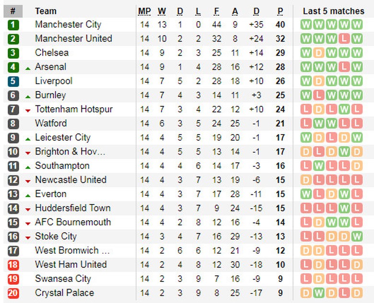Click Manchester City's green position 1 badge
The image size is (374, 303).
[x=13, y=25]
